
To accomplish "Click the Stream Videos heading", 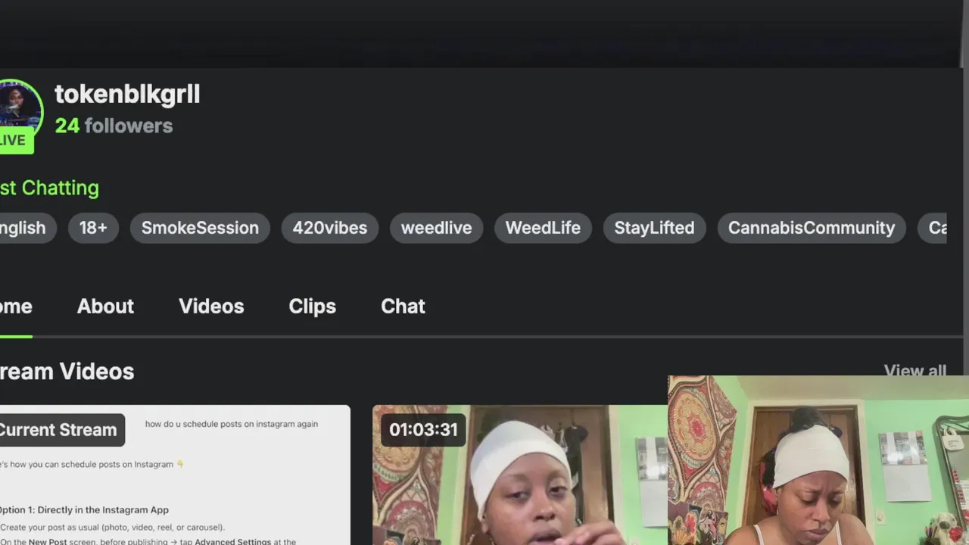I will pyautogui.click(x=67, y=372).
